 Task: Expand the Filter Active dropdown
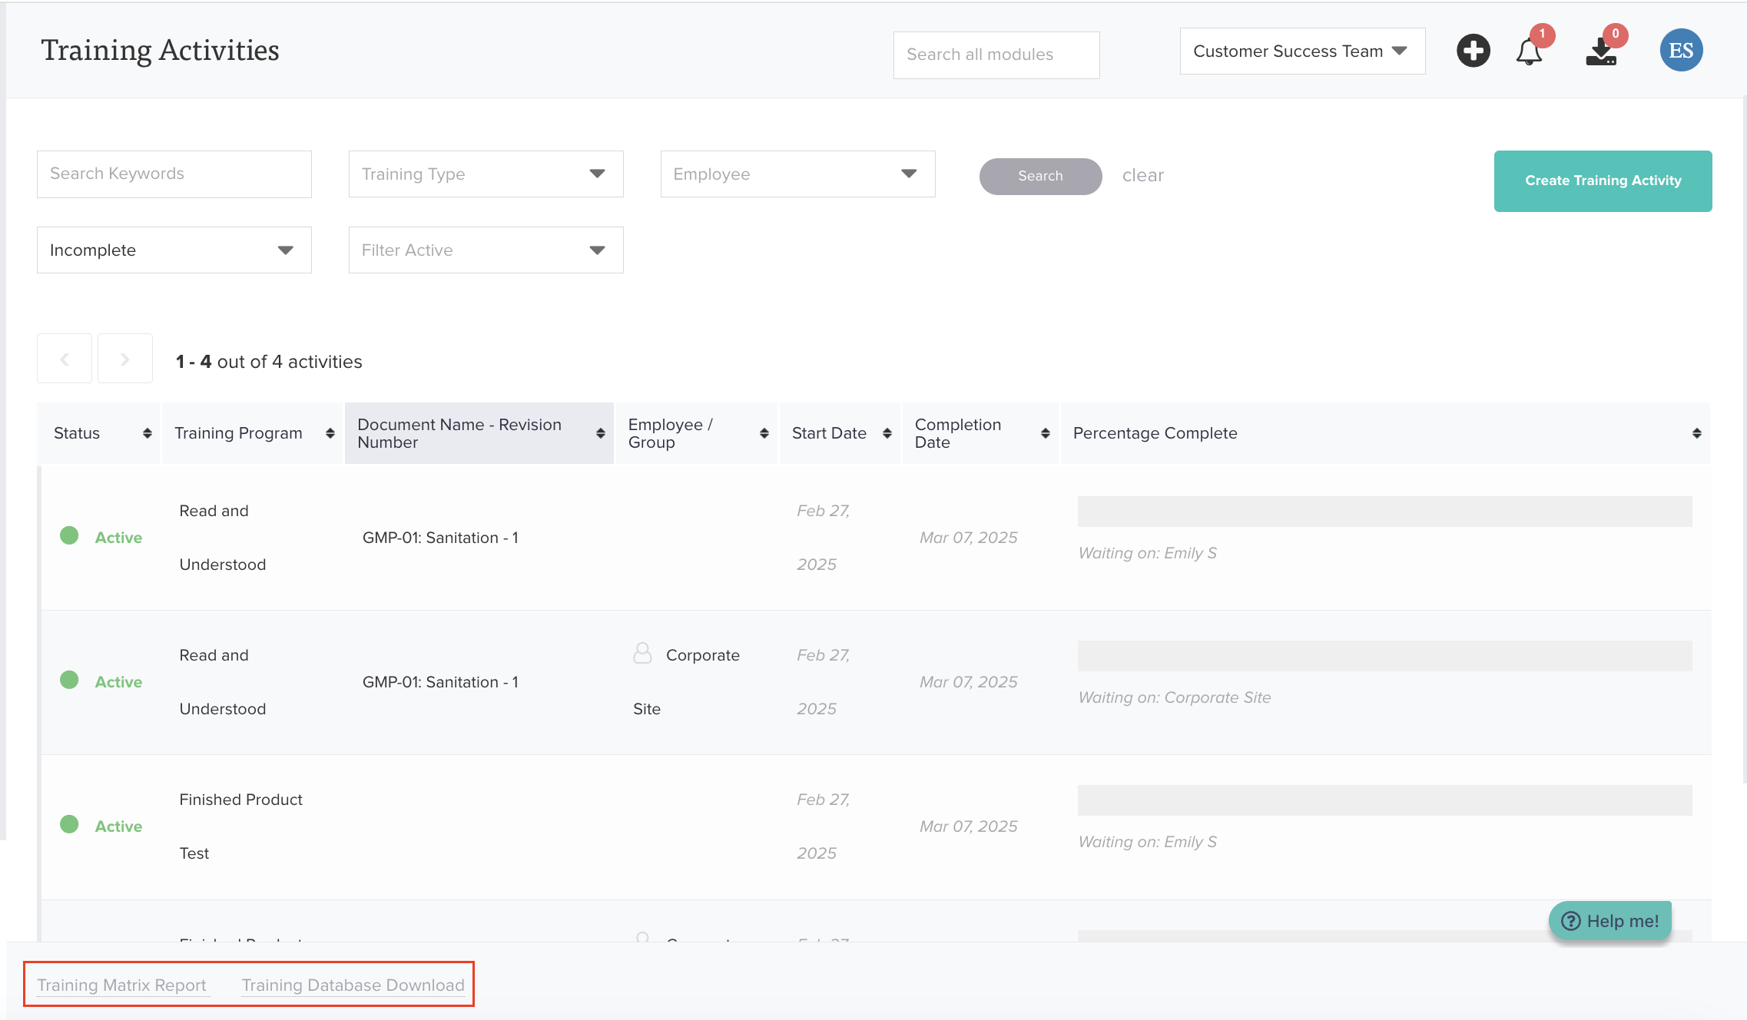click(486, 250)
